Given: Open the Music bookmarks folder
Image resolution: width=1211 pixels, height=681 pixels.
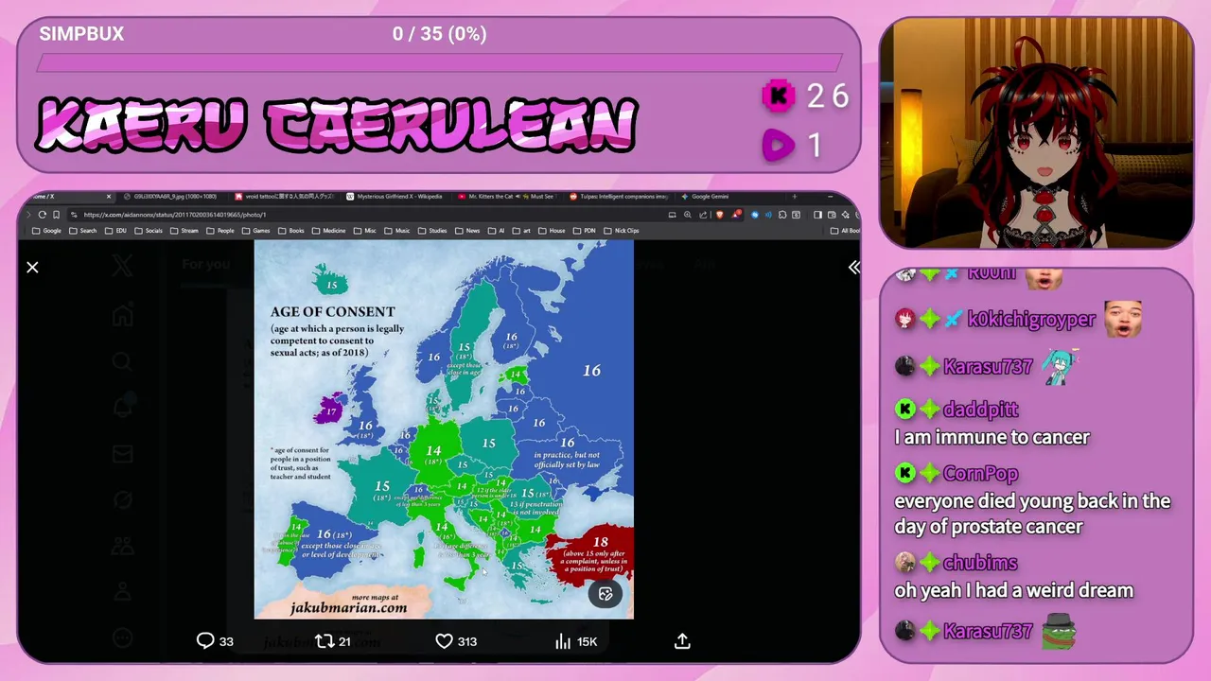Looking at the screenshot, I should [x=397, y=231].
